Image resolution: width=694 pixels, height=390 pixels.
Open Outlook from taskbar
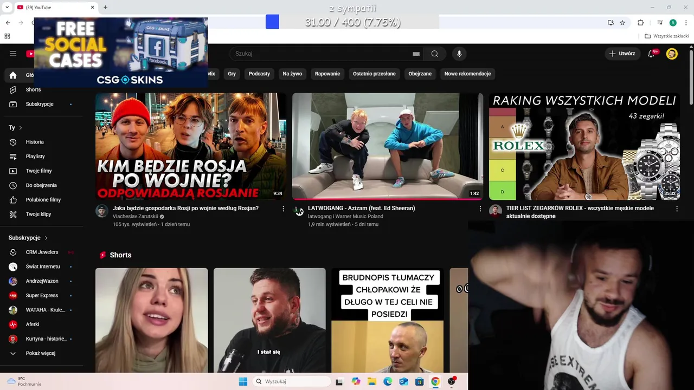pyautogui.click(x=403, y=381)
